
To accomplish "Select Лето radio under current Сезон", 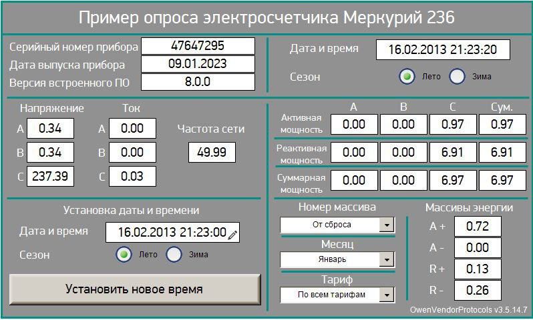I will point(407,77).
